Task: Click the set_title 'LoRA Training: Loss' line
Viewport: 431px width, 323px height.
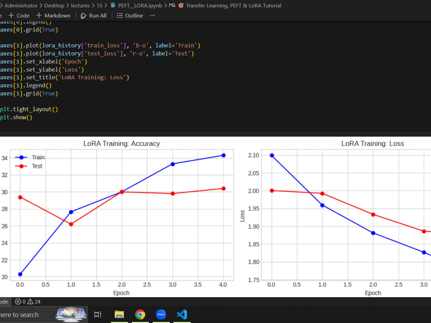Action: coord(65,78)
